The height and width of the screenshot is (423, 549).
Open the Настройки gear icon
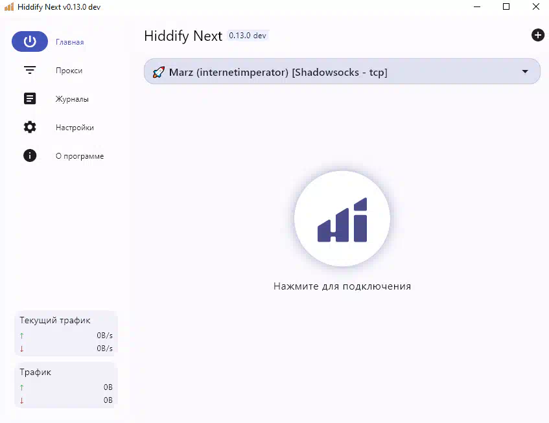(x=30, y=127)
